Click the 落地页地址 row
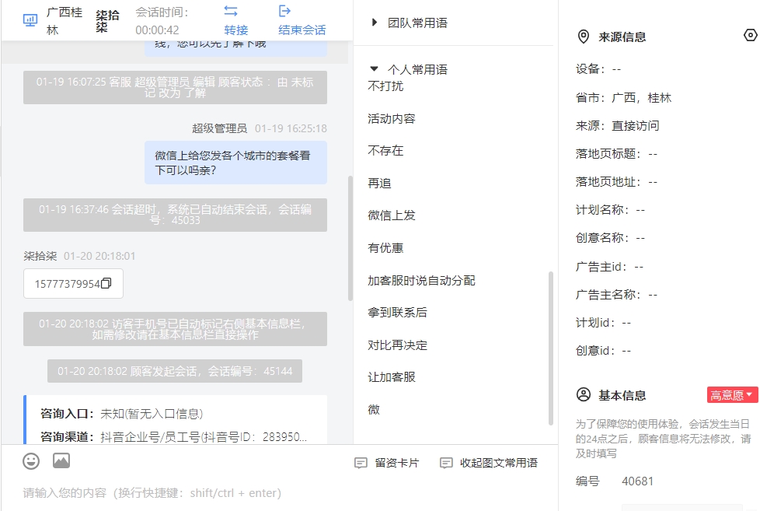 click(616, 182)
